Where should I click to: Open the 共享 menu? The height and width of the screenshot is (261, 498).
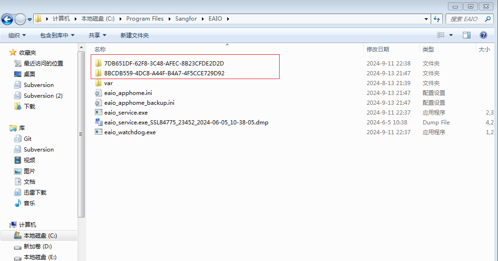[97, 35]
